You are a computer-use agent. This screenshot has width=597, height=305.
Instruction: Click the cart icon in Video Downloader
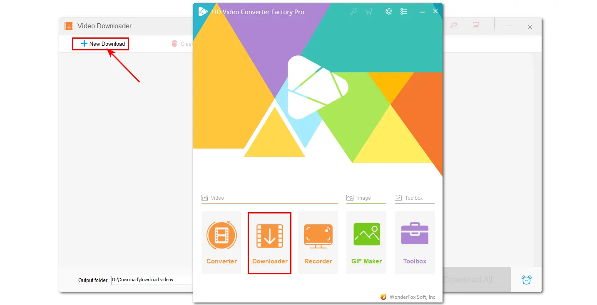click(476, 25)
